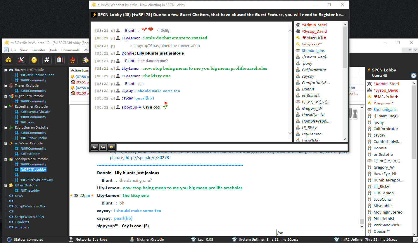Collapse the Sparkpea err0rstotle network node
The height and width of the screenshot is (243, 418).
pyautogui.click(x=6, y=159)
